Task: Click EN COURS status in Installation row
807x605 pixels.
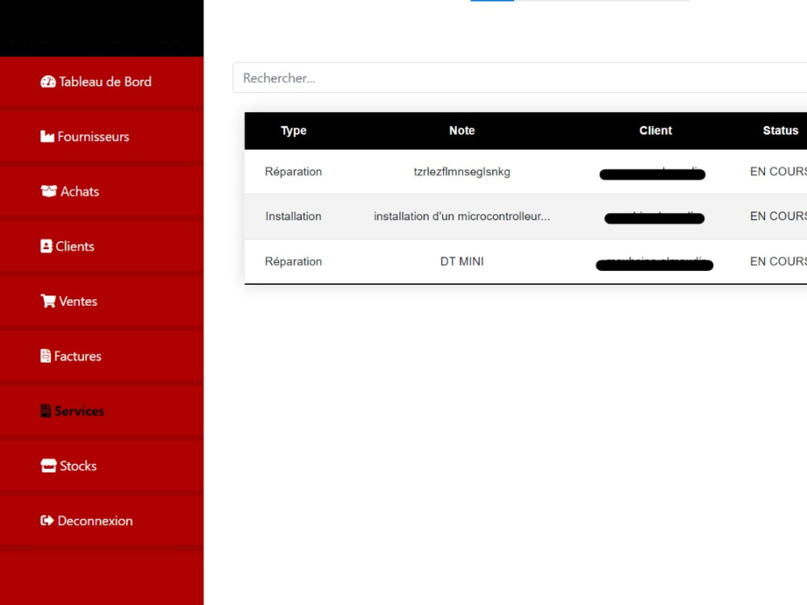Action: pyautogui.click(x=778, y=216)
